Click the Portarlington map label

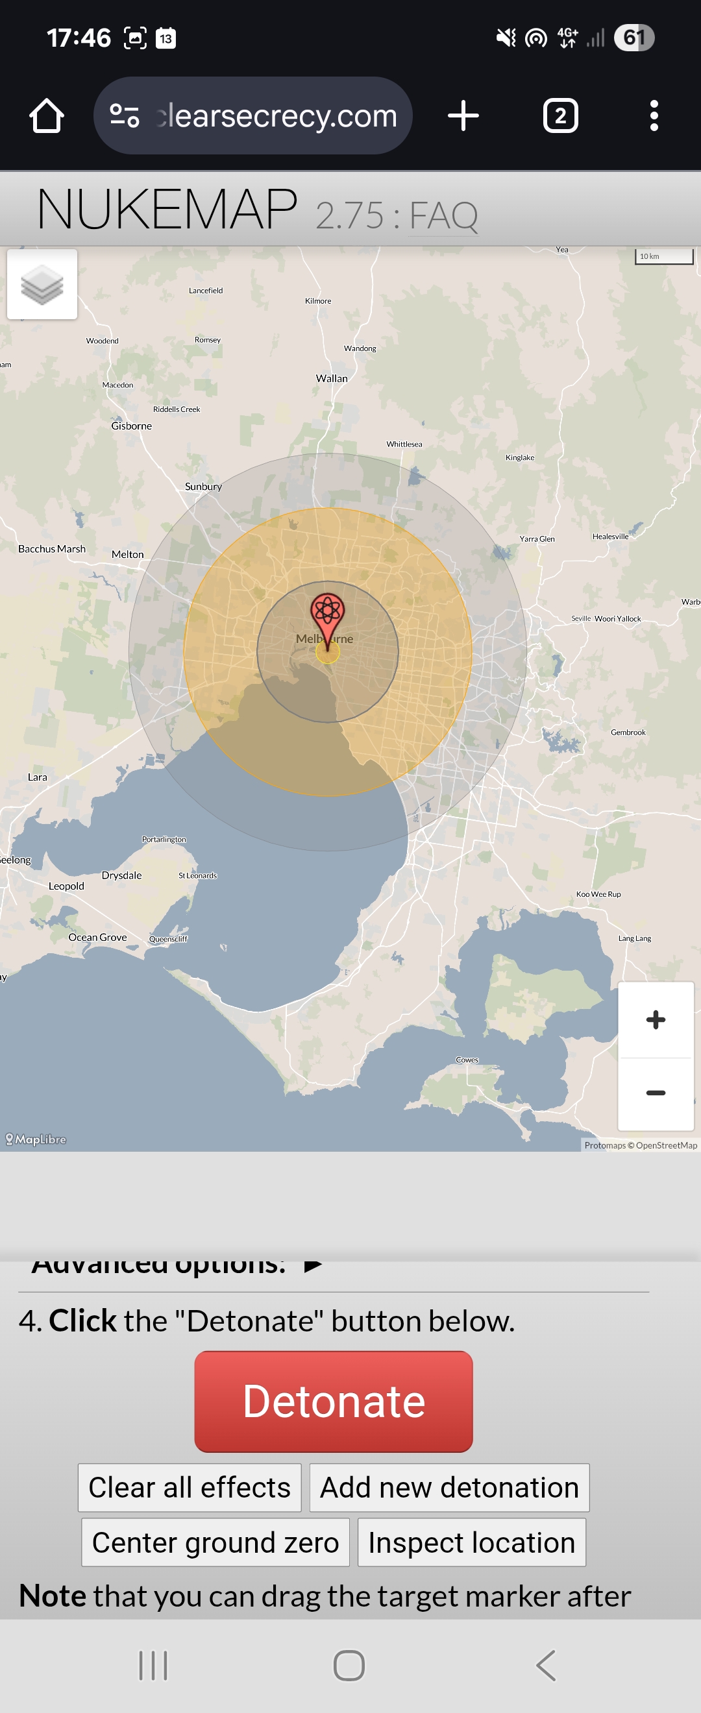point(164,839)
